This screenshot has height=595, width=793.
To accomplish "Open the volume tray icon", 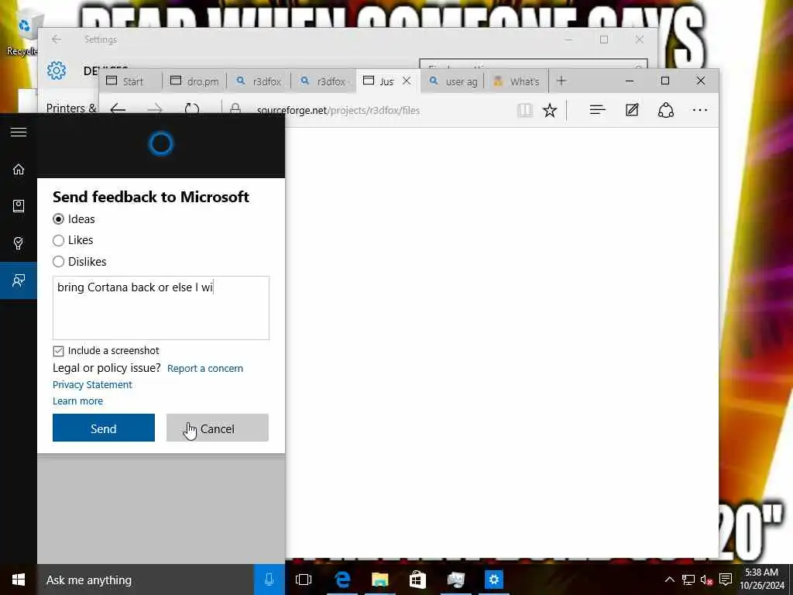I will [706, 580].
